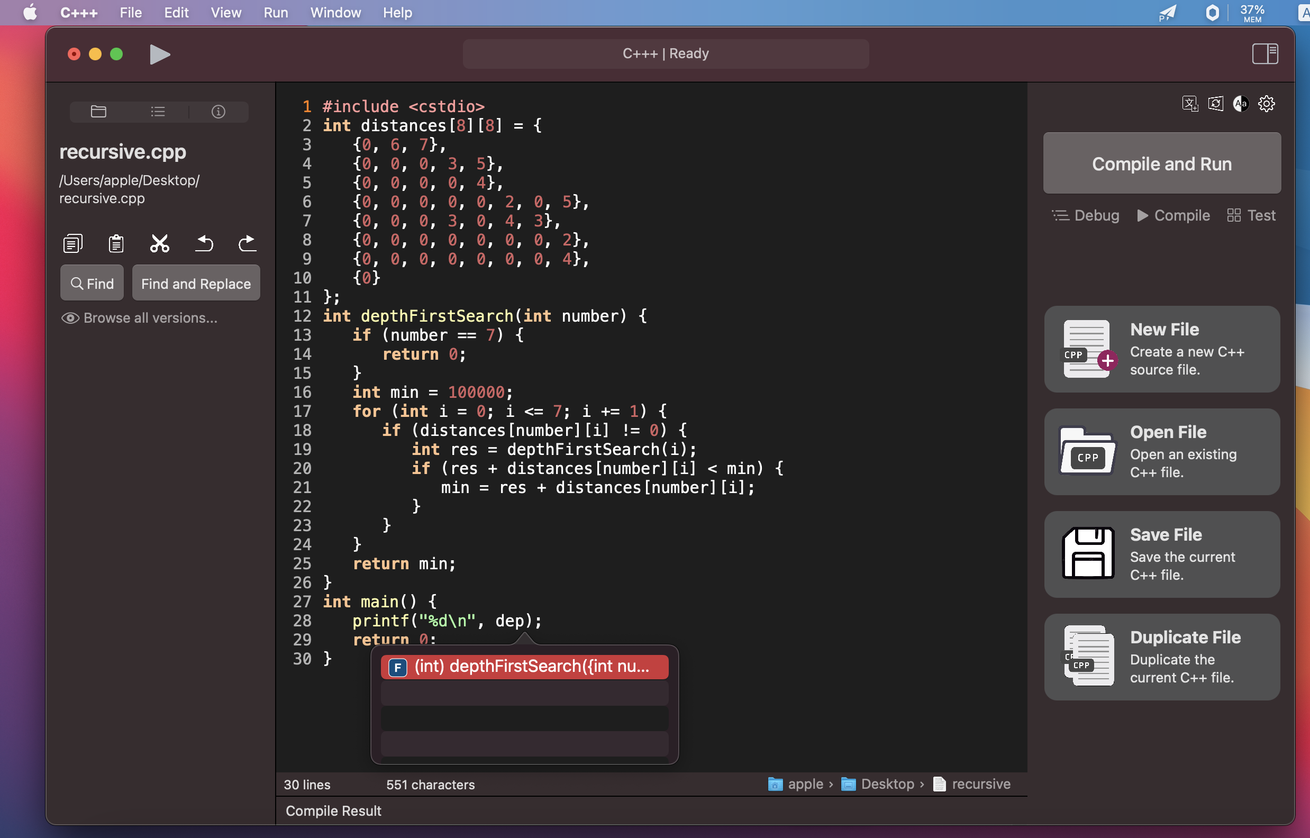Screen dimensions: 1310x838
Task: Click the Find and Replace button
Action: pos(196,284)
